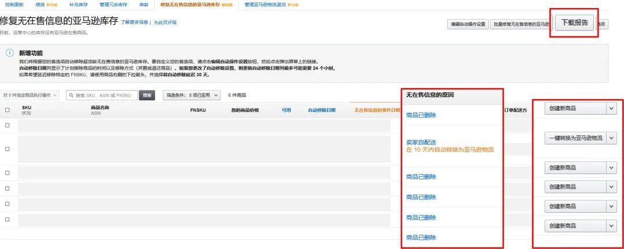Click the info icon beside 新增功能
This screenshot has height=249, width=624.
(10, 53)
